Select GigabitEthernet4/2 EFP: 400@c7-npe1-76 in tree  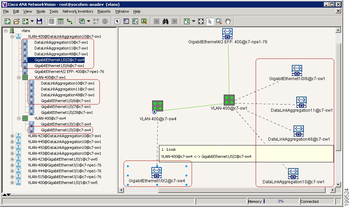point(69,72)
